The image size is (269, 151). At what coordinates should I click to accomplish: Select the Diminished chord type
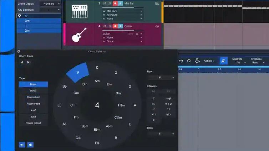(33, 97)
